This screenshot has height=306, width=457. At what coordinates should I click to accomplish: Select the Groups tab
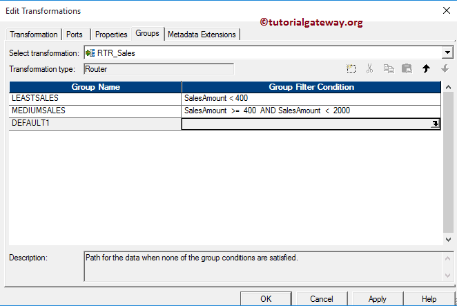[x=148, y=34]
